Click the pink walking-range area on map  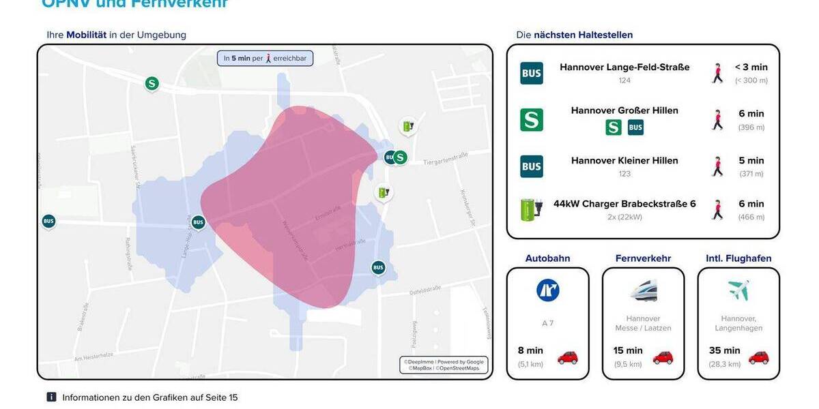point(287,204)
